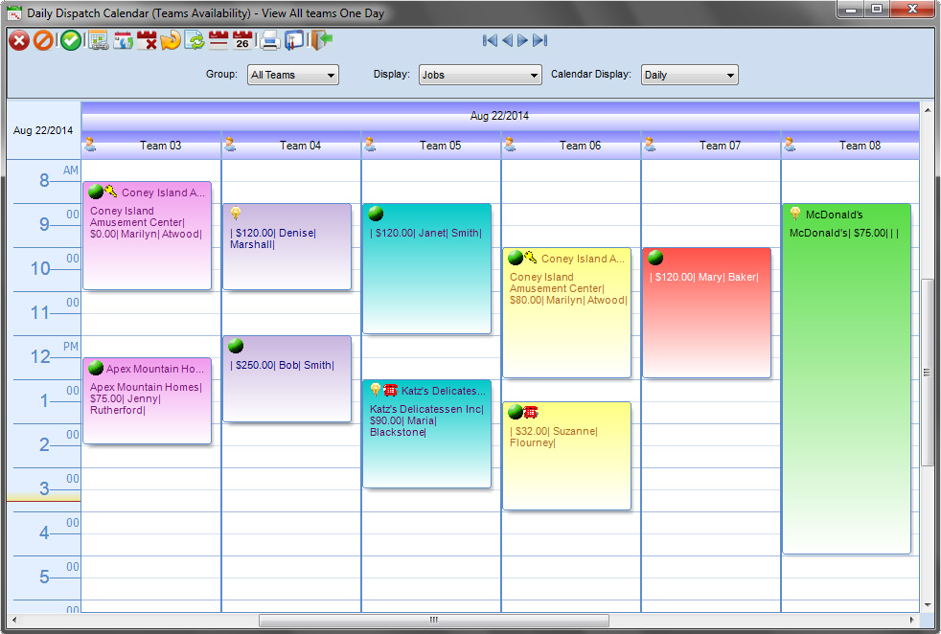Click the green refresh arrows document icon

point(195,41)
